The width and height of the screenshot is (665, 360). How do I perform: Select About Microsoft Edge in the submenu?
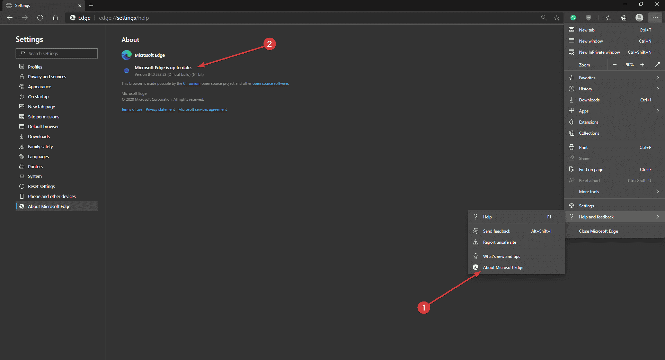503,268
